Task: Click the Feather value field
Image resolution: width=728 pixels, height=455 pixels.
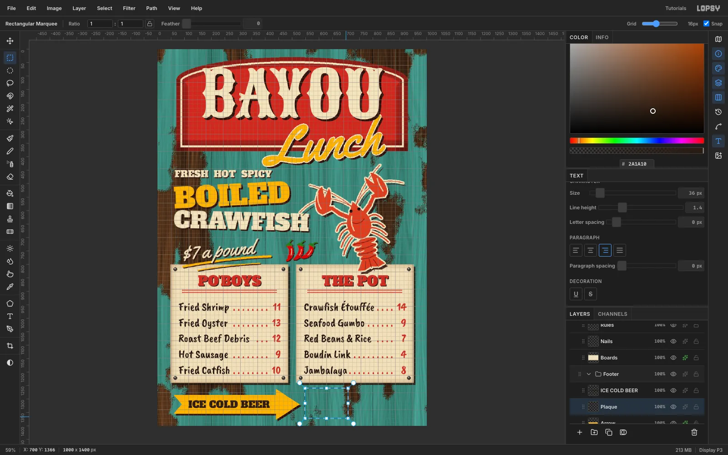Action: tap(253, 24)
